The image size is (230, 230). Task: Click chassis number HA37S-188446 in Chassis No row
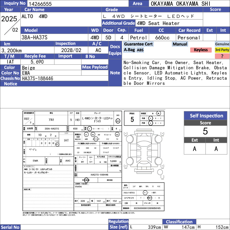[x=38, y=78]
